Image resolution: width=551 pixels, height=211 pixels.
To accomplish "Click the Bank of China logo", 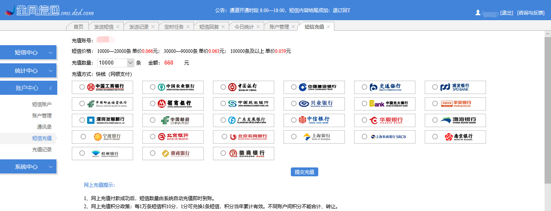I will coord(242,87).
